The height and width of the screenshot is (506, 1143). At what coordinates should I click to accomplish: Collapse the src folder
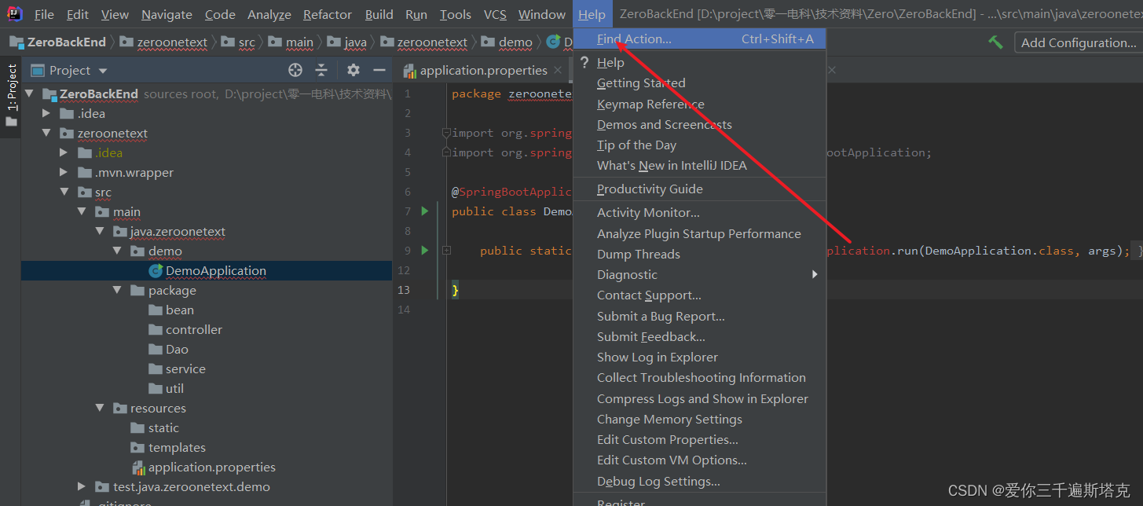pos(64,192)
